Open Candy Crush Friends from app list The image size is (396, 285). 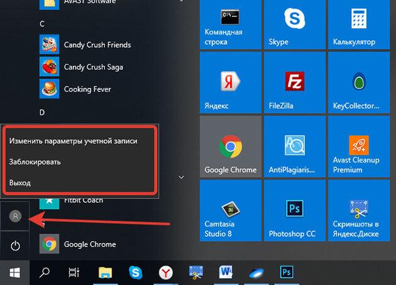[x=85, y=45]
